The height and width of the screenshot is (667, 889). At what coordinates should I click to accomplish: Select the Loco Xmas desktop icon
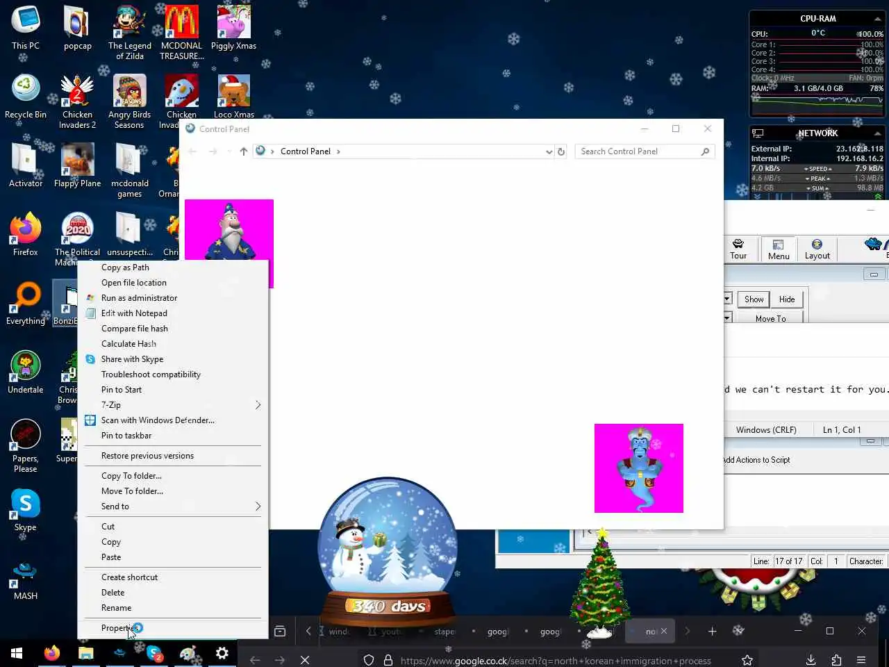click(233, 97)
